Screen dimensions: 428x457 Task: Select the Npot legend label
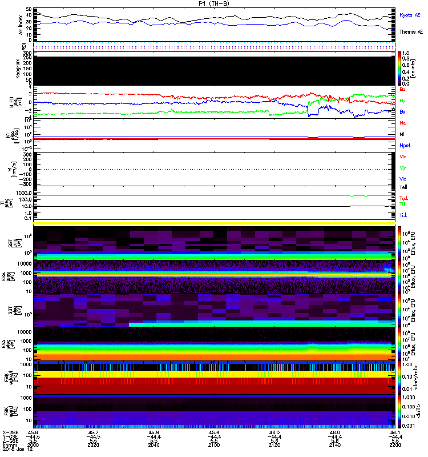click(x=405, y=146)
